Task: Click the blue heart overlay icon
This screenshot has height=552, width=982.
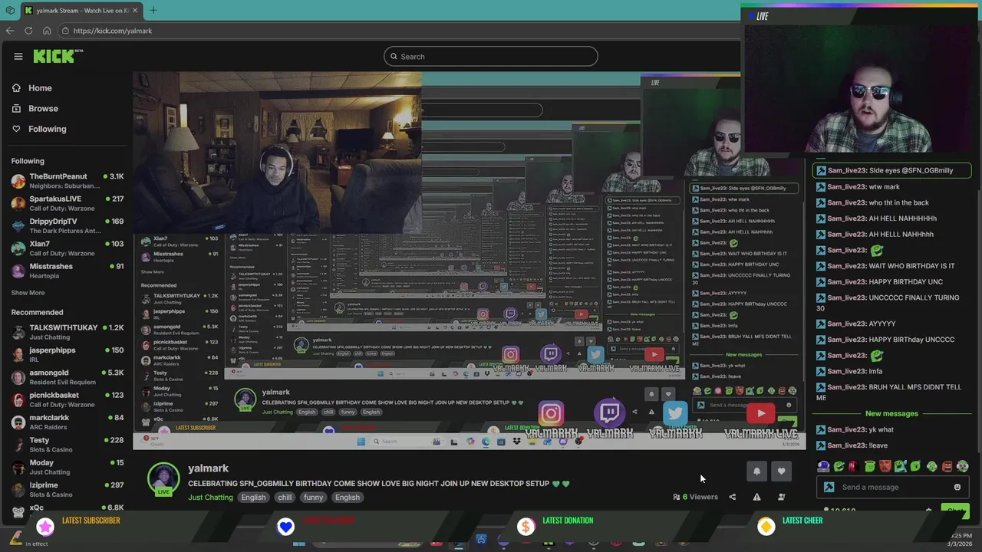Action: (285, 526)
